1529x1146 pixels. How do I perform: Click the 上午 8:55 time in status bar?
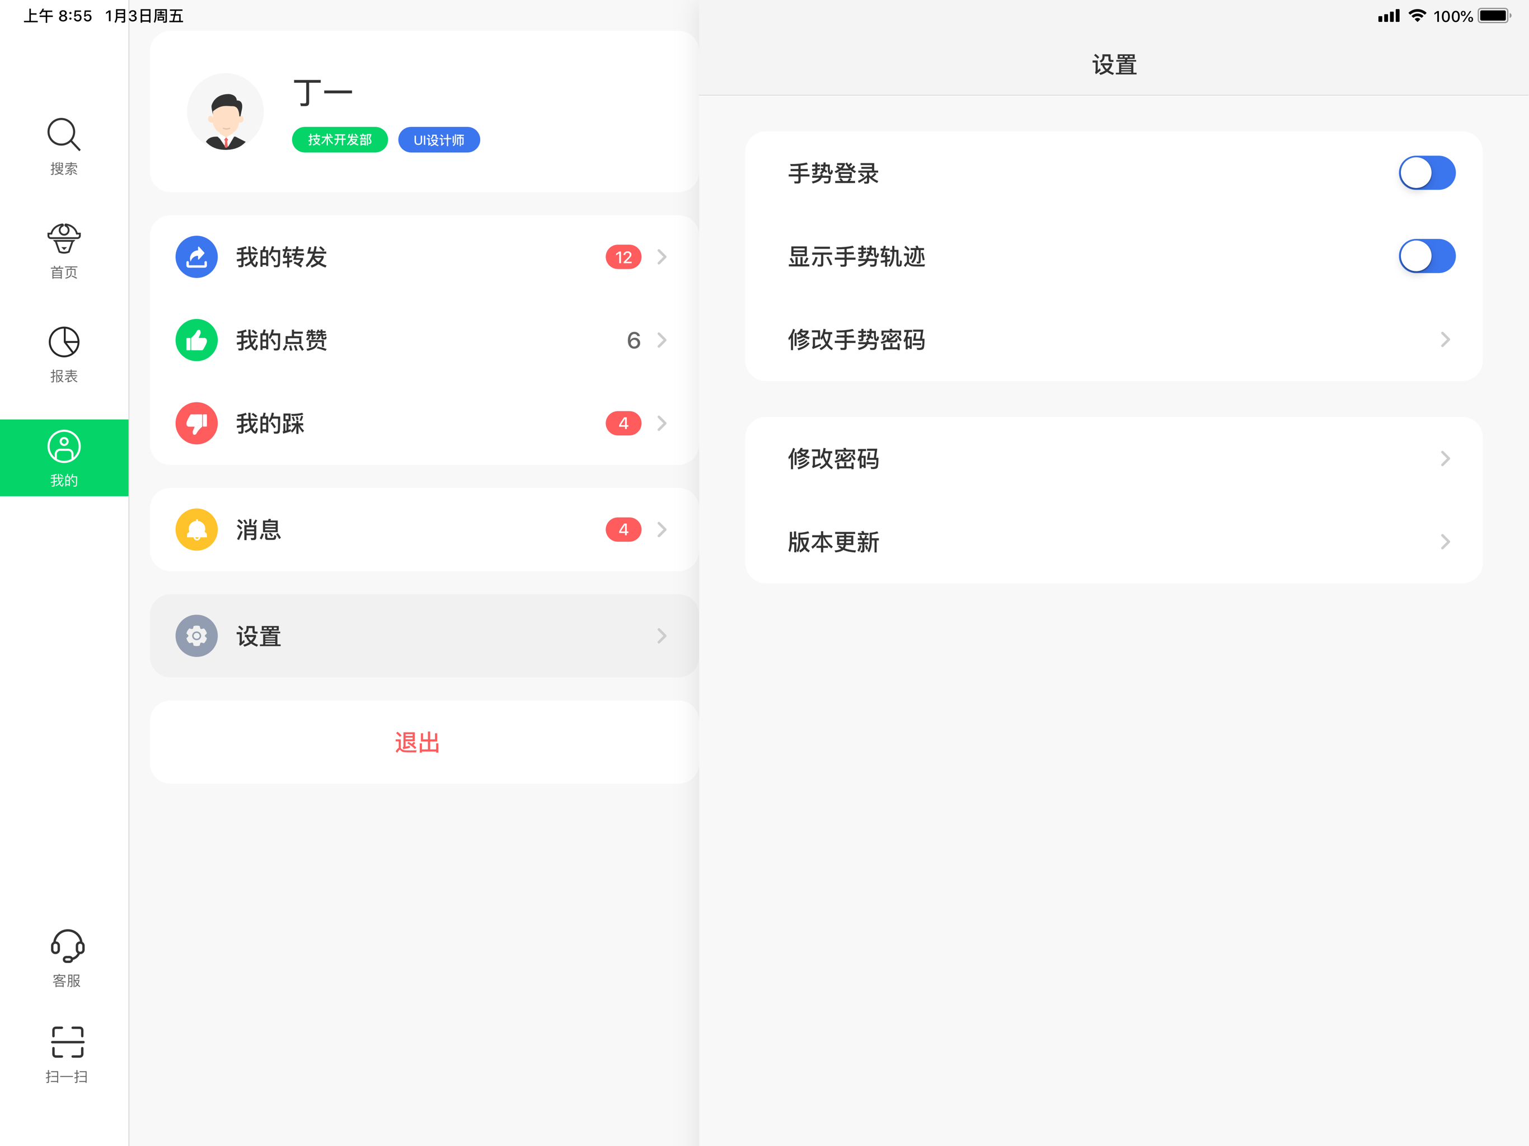tap(58, 16)
